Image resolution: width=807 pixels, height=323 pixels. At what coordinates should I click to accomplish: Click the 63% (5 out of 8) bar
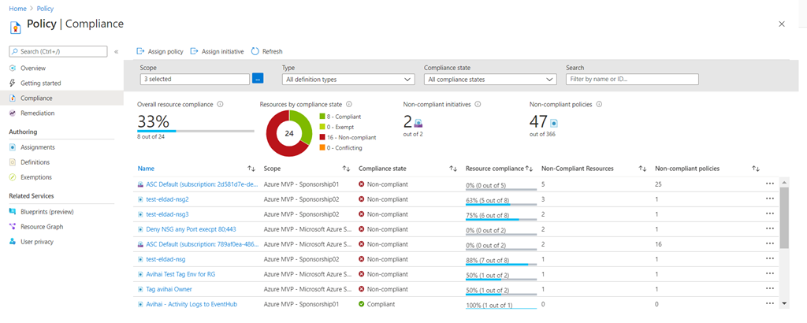pyautogui.click(x=500, y=204)
